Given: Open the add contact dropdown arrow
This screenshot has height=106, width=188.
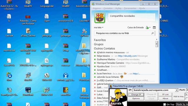Looking at the screenshot, I should point(150,27).
